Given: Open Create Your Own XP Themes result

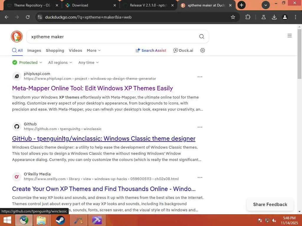Looking at the screenshot, I should tap(104, 189).
